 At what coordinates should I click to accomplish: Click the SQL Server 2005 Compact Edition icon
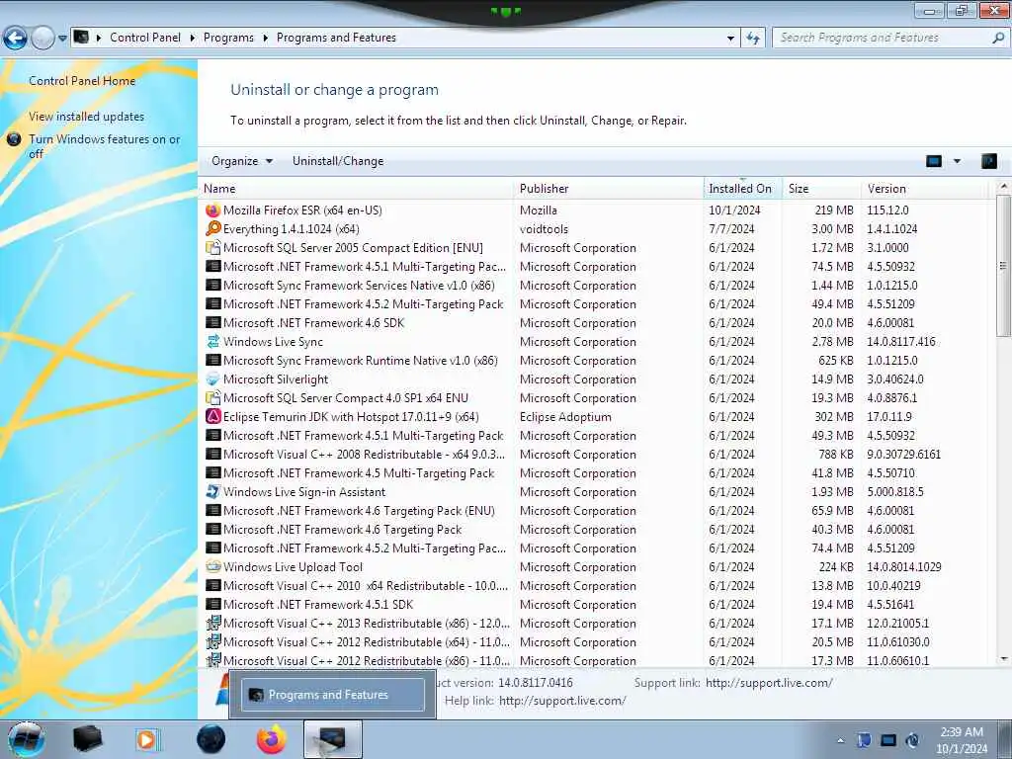pyautogui.click(x=213, y=248)
